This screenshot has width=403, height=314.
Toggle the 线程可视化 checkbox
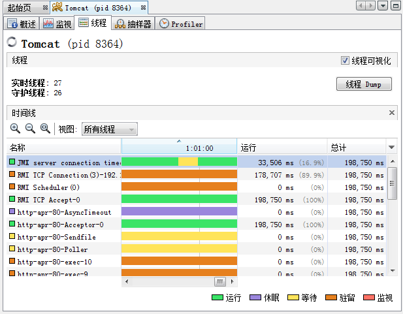(x=346, y=61)
